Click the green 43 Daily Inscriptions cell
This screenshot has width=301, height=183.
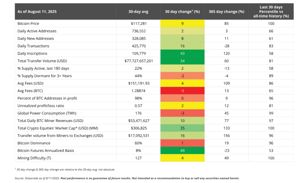(182, 53)
